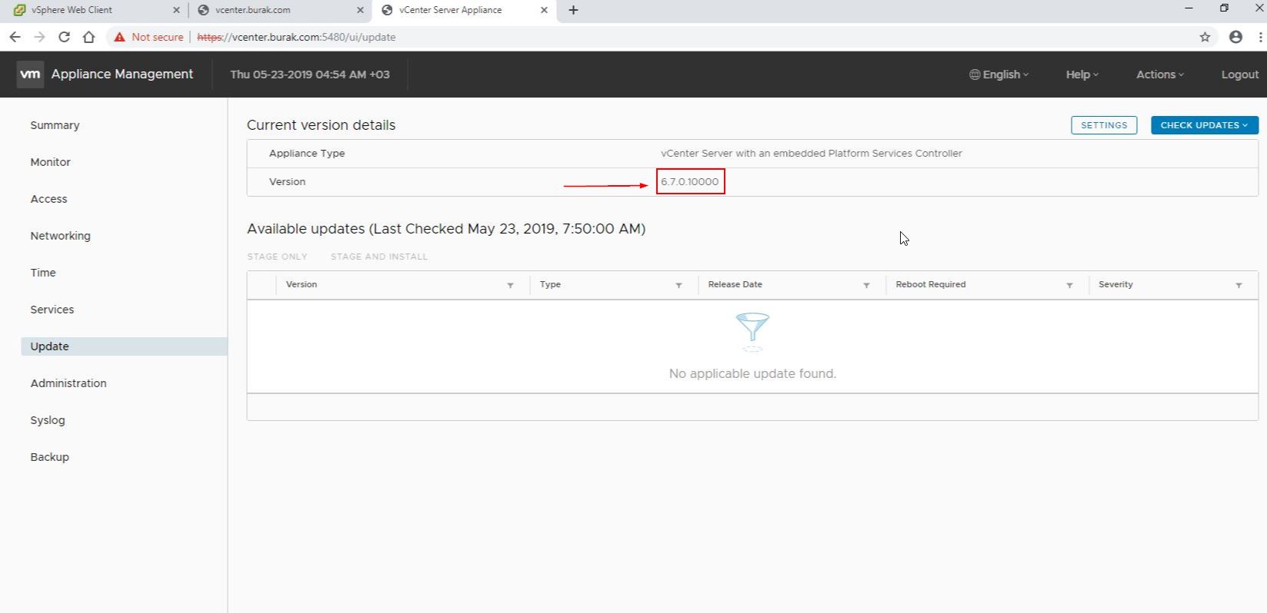Open the English language dropdown
Viewport: 1267px width, 613px height.
[x=999, y=75]
